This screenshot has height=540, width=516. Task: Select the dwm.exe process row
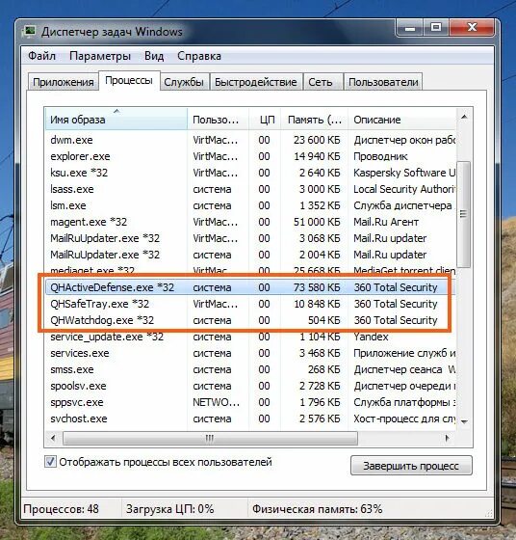pos(250,140)
